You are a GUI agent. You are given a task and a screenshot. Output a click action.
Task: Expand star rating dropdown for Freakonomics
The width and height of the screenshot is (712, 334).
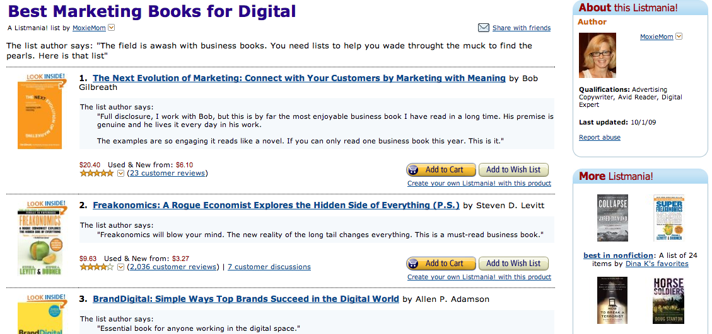(x=120, y=267)
